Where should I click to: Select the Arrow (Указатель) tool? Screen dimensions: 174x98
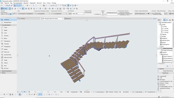(8, 20)
